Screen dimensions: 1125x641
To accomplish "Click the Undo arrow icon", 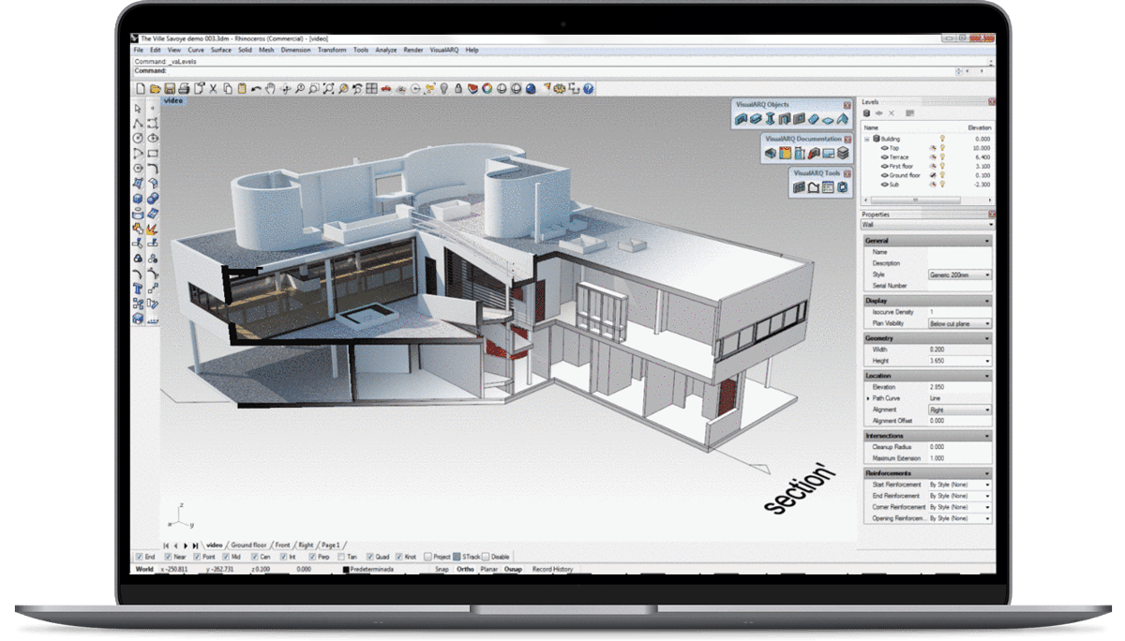I will click(256, 89).
